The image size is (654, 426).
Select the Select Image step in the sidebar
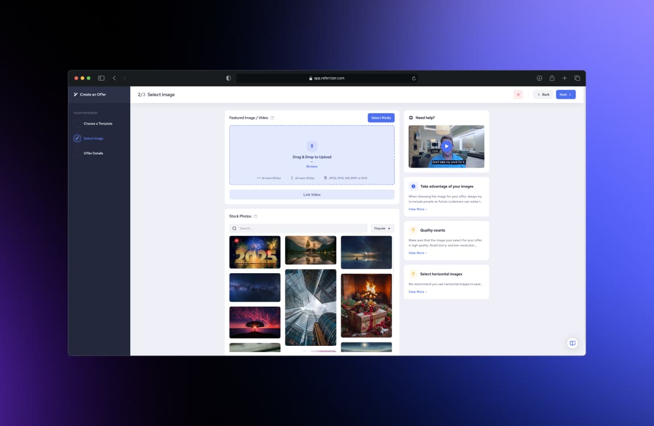click(x=93, y=138)
